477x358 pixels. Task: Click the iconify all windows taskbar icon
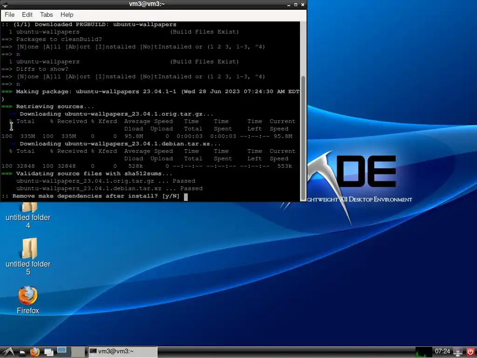pyautogui.click(x=48, y=352)
